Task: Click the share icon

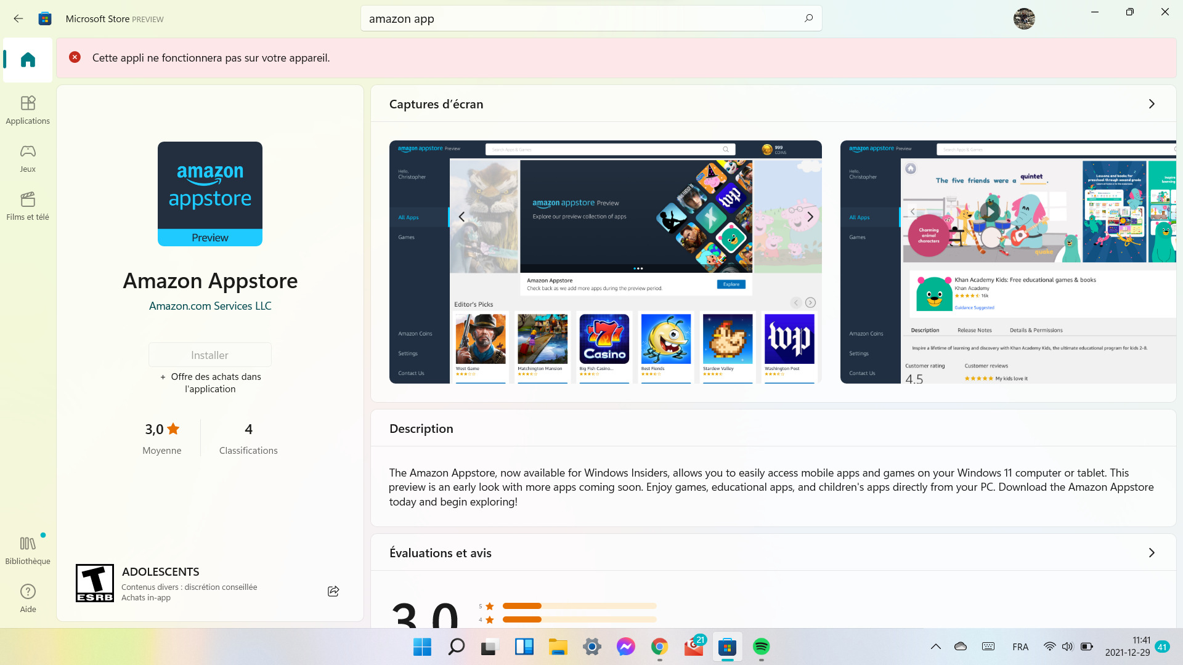Action: [x=333, y=591]
